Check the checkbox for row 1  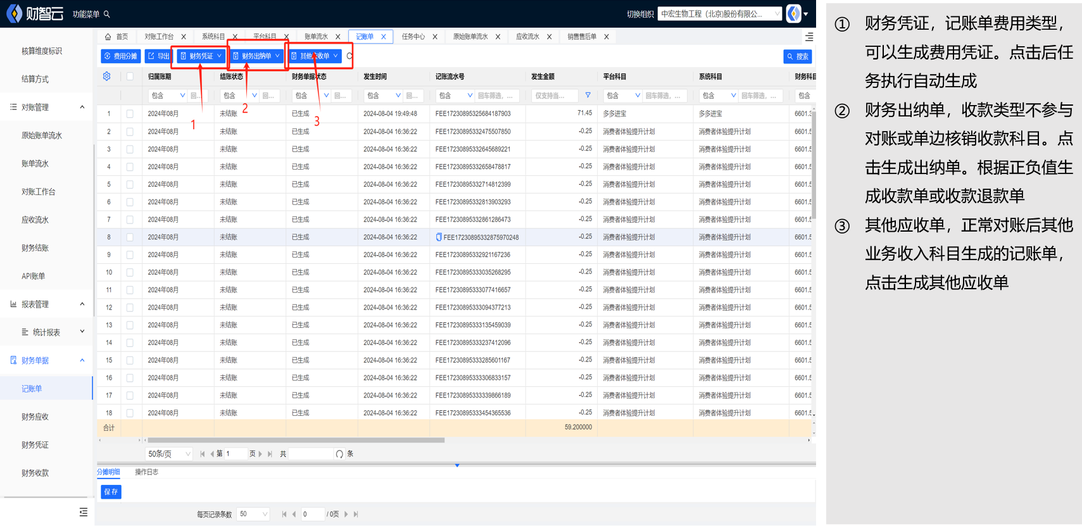click(x=130, y=114)
